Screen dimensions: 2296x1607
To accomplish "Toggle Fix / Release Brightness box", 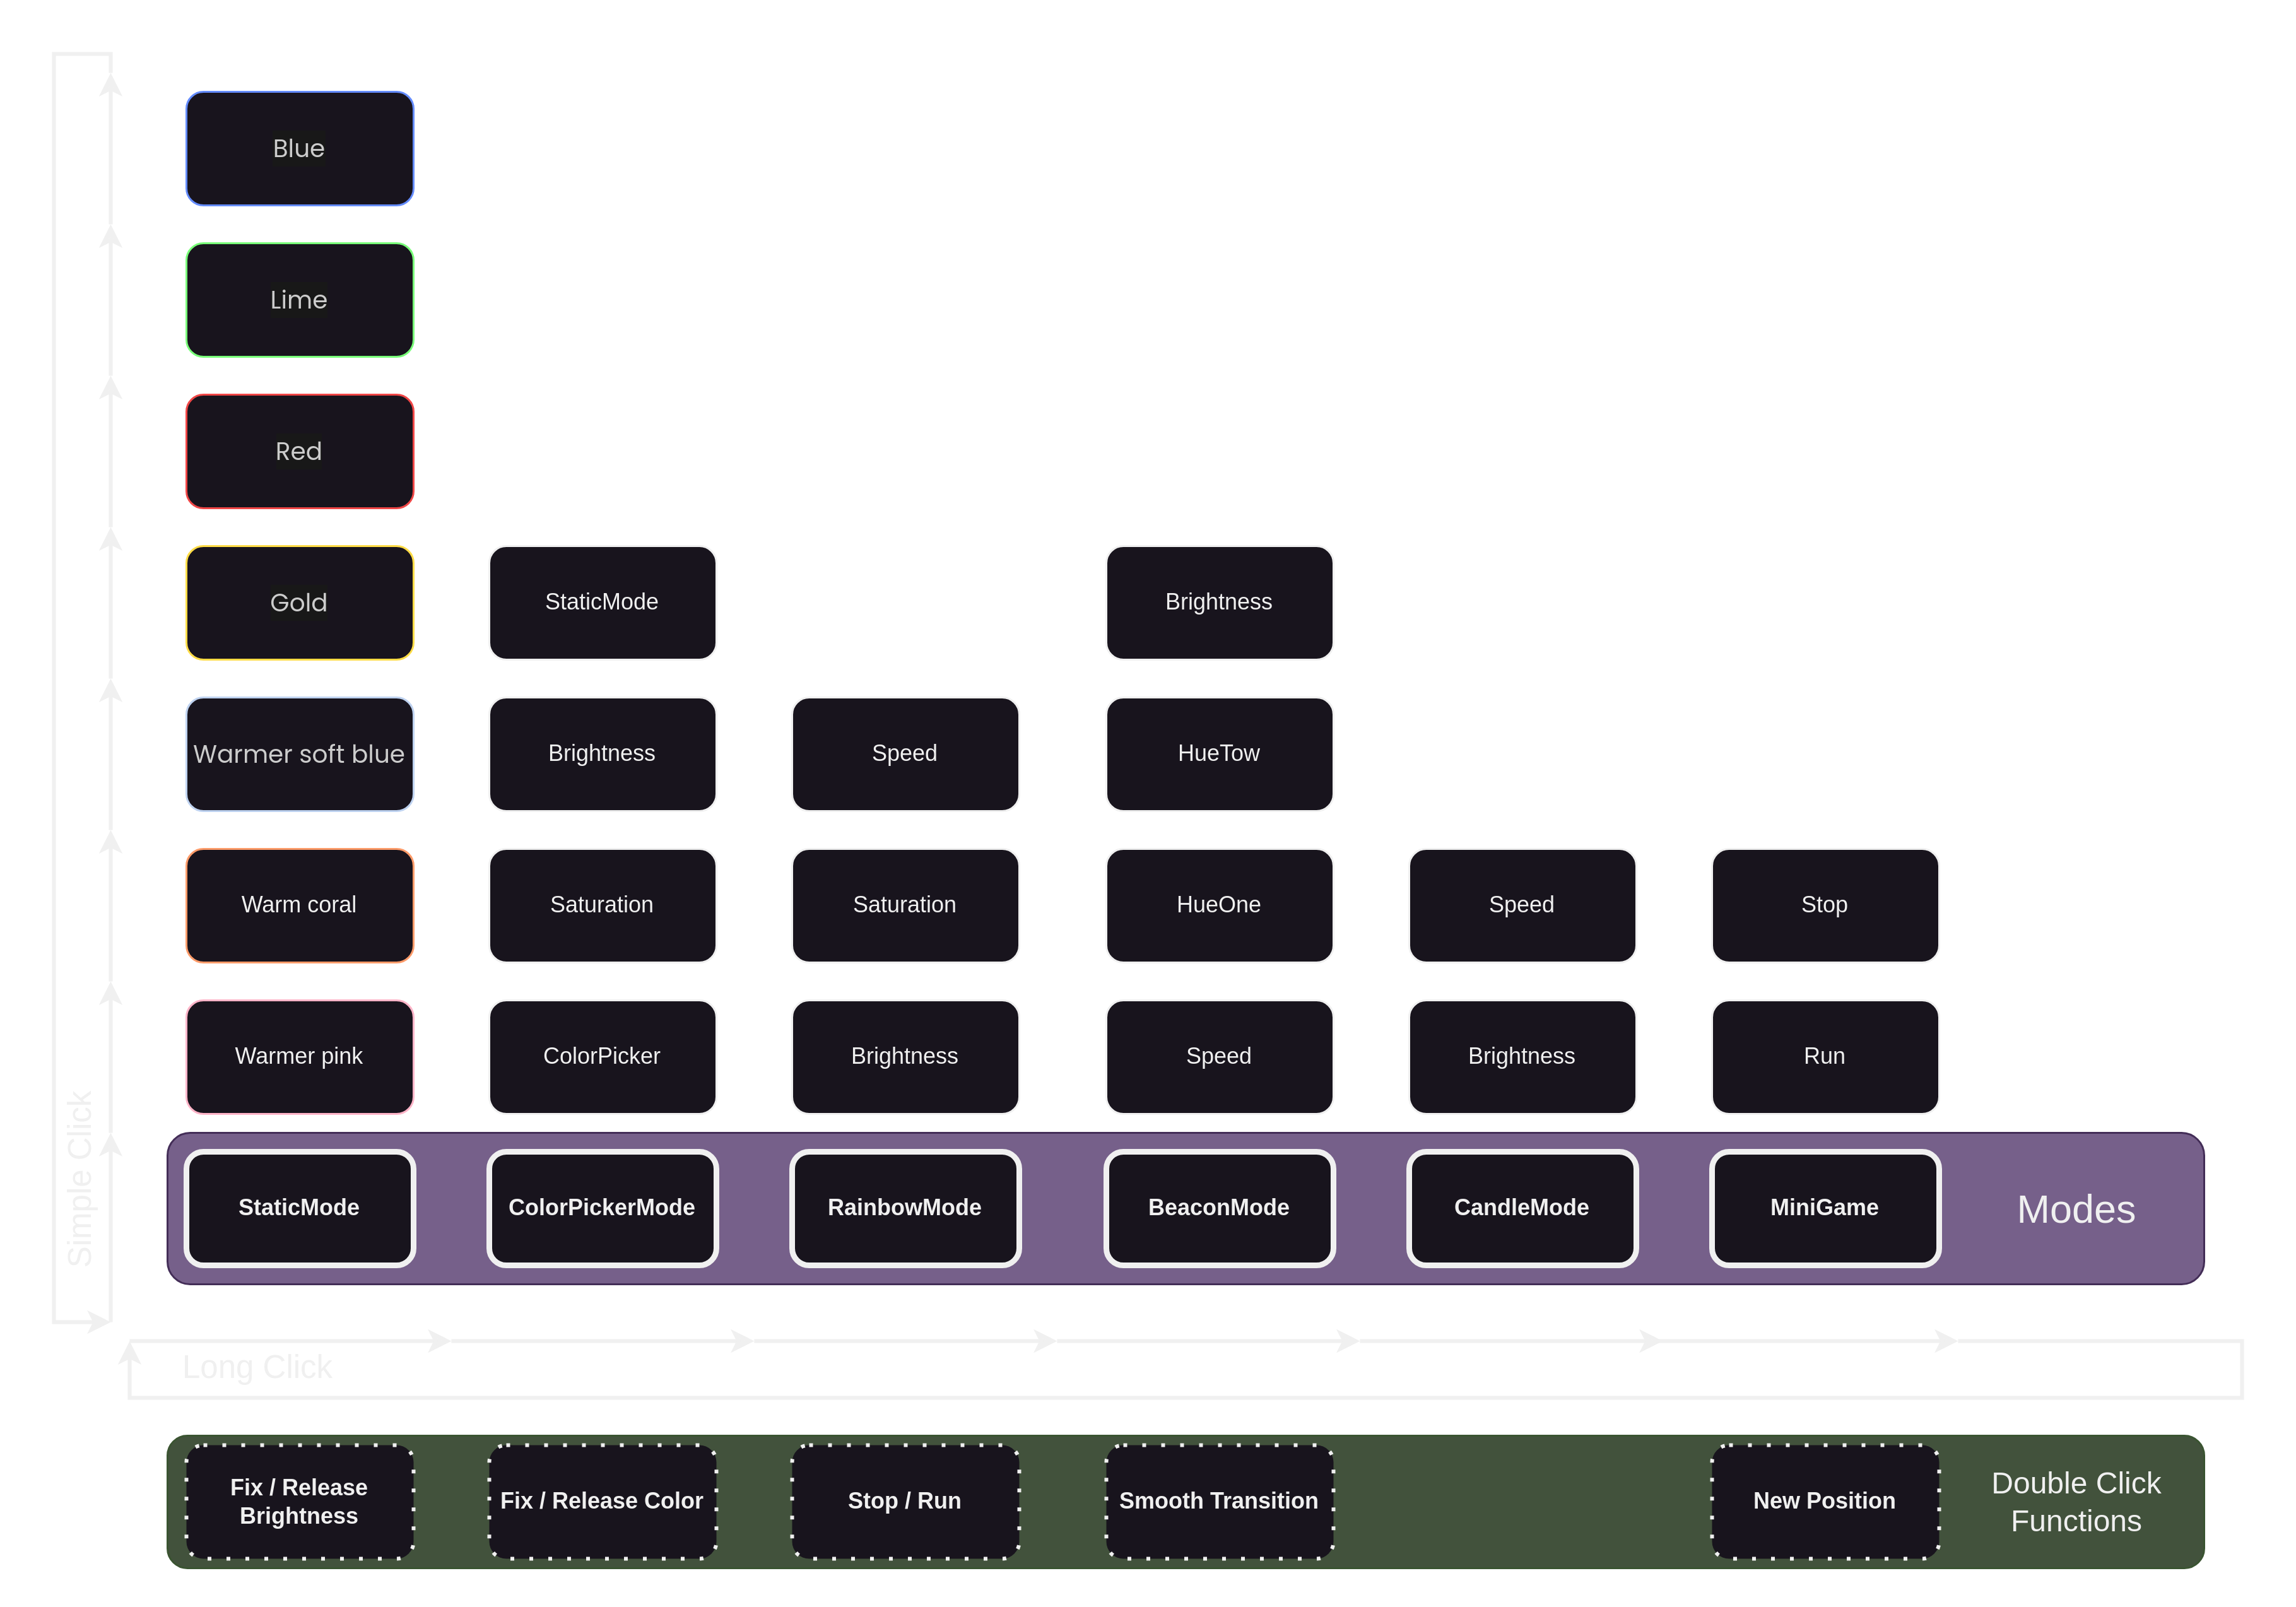I will [x=299, y=1501].
